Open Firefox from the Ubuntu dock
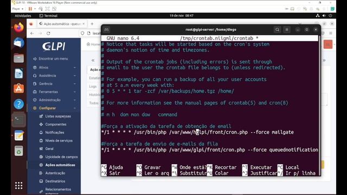Viewport: 347px width, 195px height. (19, 28)
